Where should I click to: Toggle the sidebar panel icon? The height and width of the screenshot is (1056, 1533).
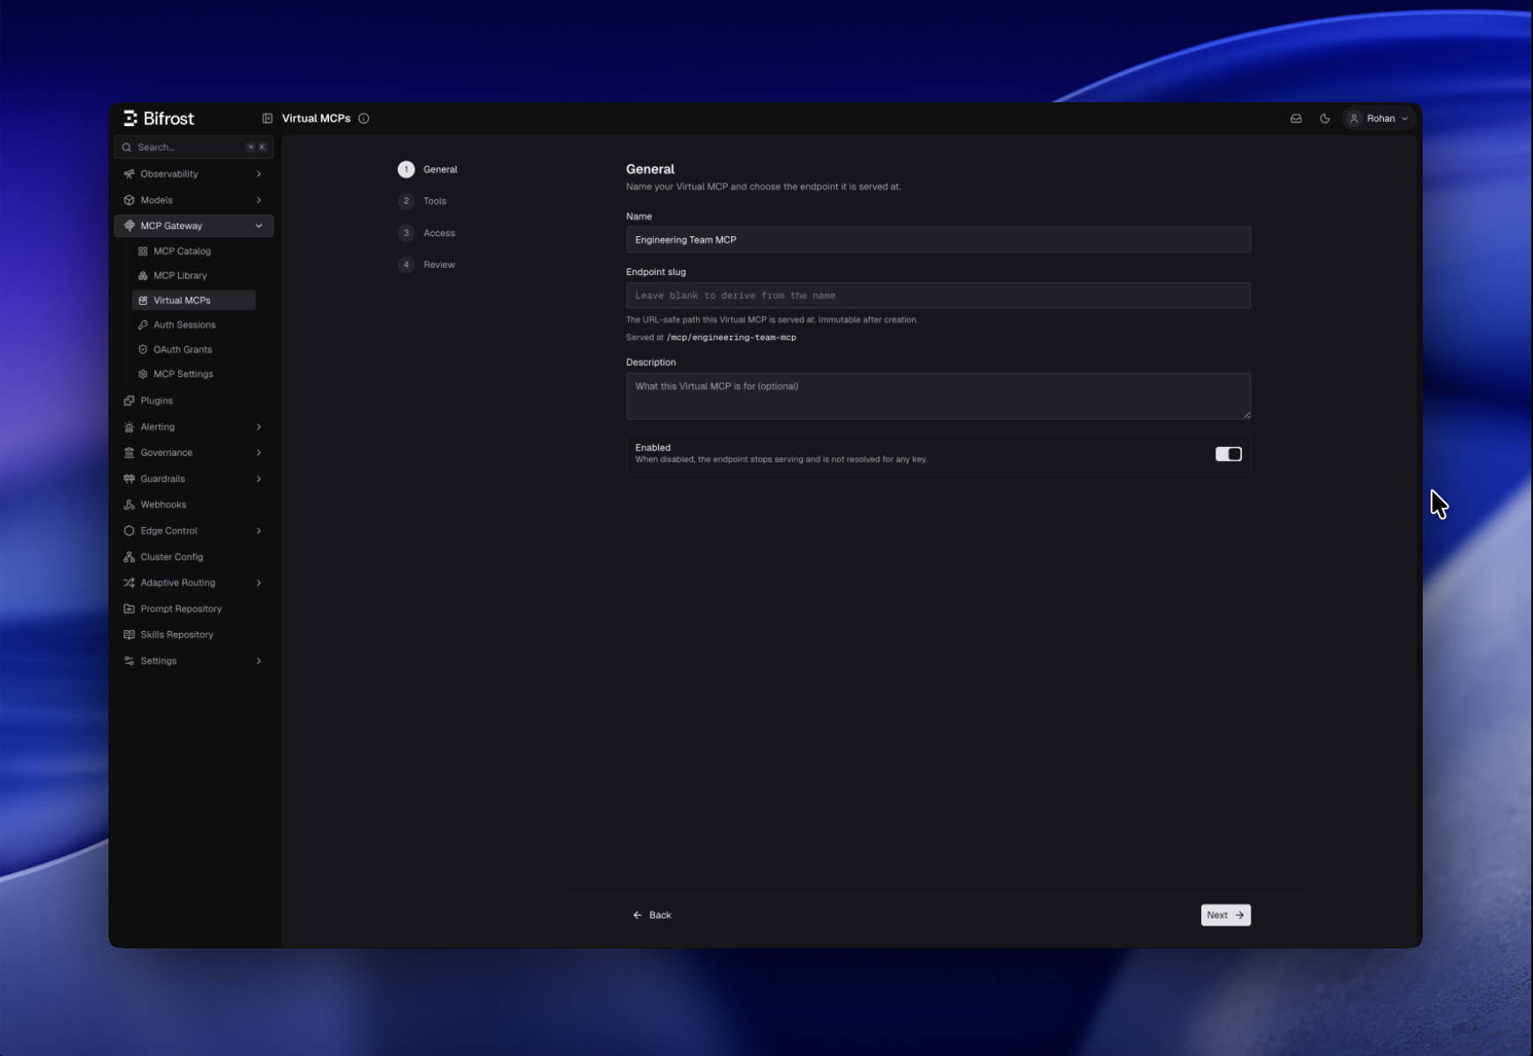pos(267,118)
